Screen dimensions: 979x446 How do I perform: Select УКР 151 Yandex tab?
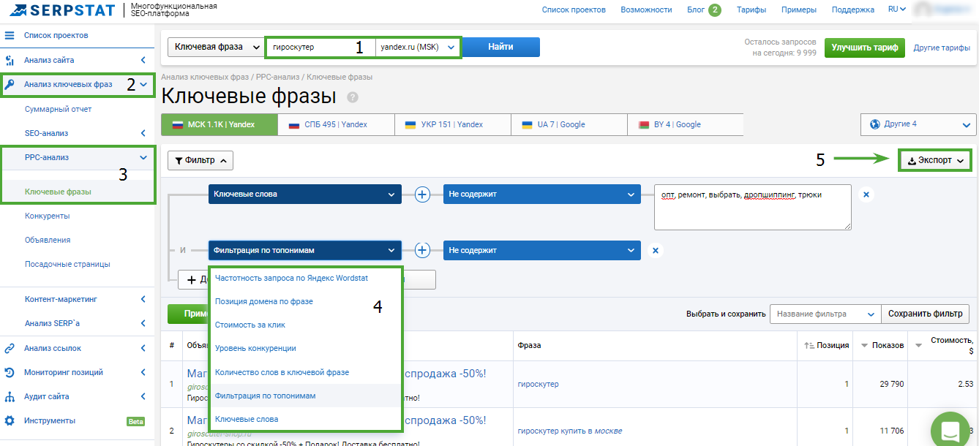[452, 124]
